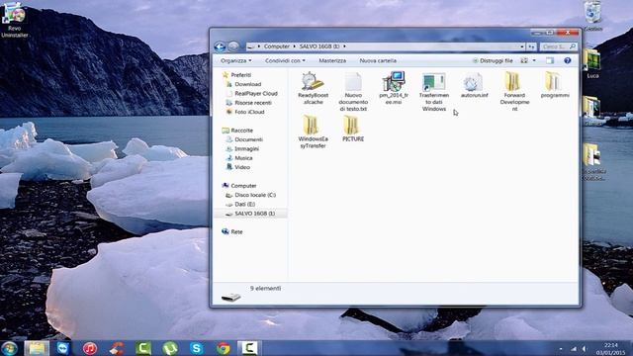Select the Luca folder on the desktop
This screenshot has height=356, width=633.
tap(592, 63)
